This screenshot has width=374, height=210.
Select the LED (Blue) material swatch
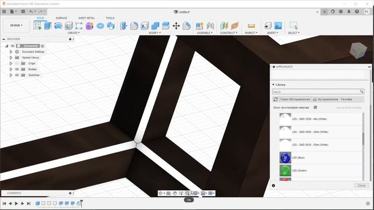coord(285,157)
